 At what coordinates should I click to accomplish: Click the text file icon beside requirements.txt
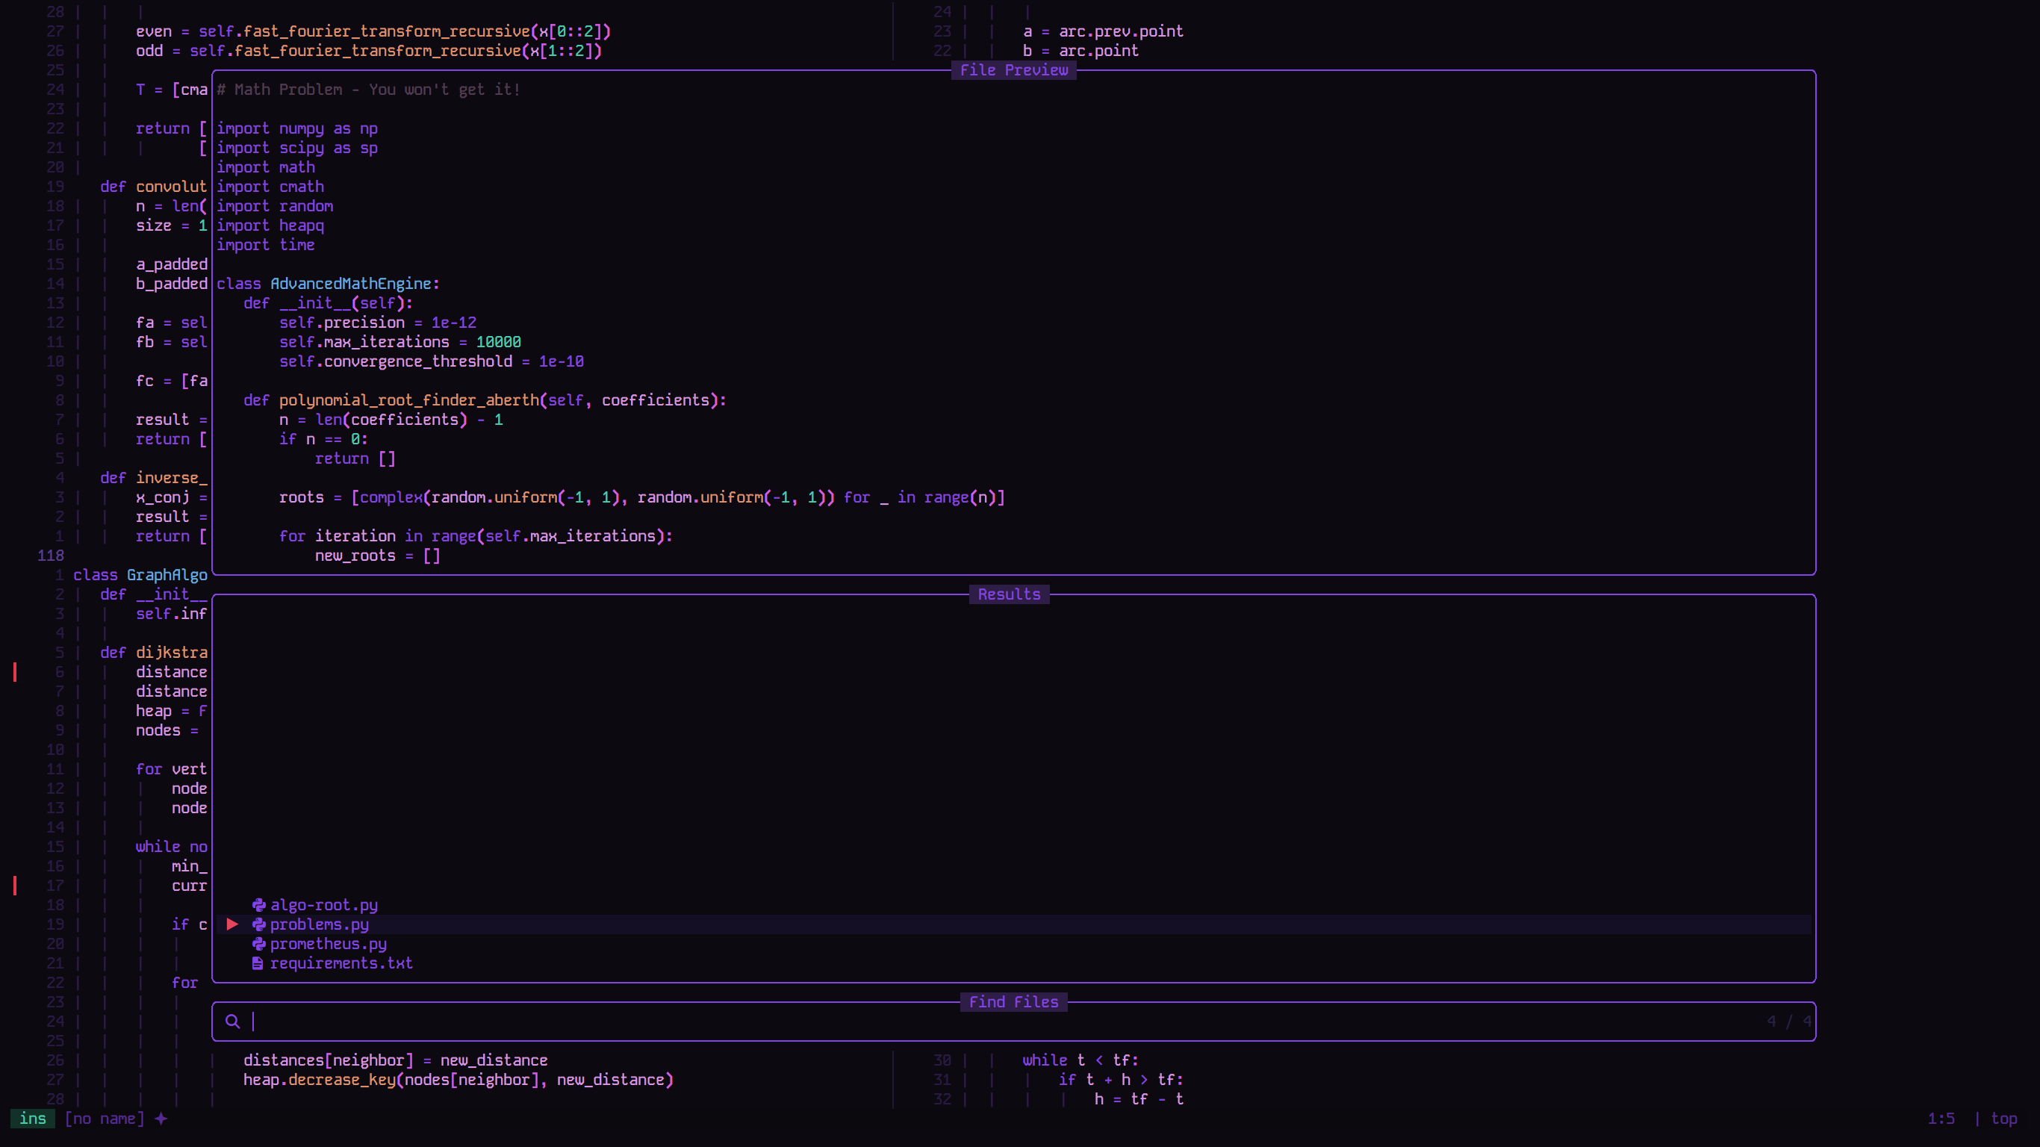[258, 963]
